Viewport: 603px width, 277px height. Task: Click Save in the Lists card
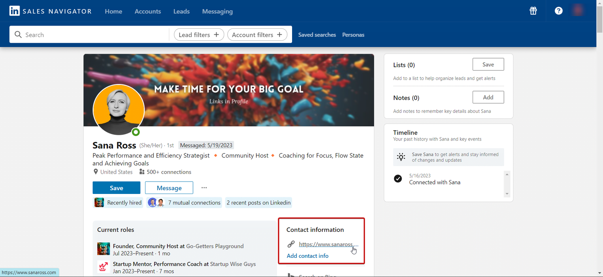coord(488,64)
